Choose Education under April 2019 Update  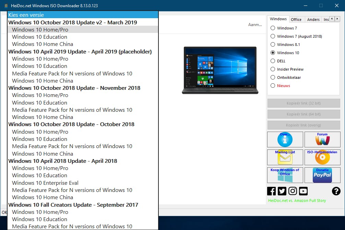point(83,66)
